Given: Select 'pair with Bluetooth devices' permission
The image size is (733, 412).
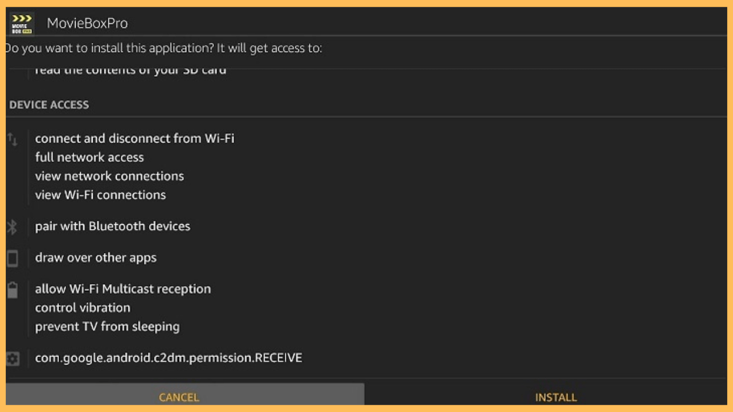Looking at the screenshot, I should point(113,226).
